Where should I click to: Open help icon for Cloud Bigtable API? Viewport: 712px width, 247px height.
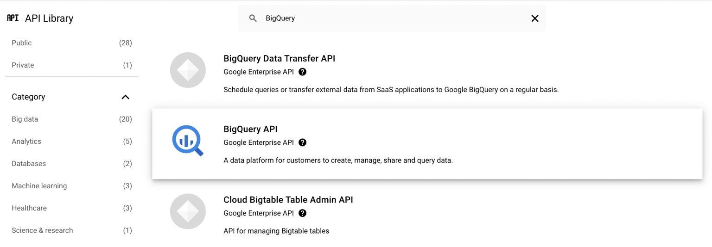click(303, 213)
